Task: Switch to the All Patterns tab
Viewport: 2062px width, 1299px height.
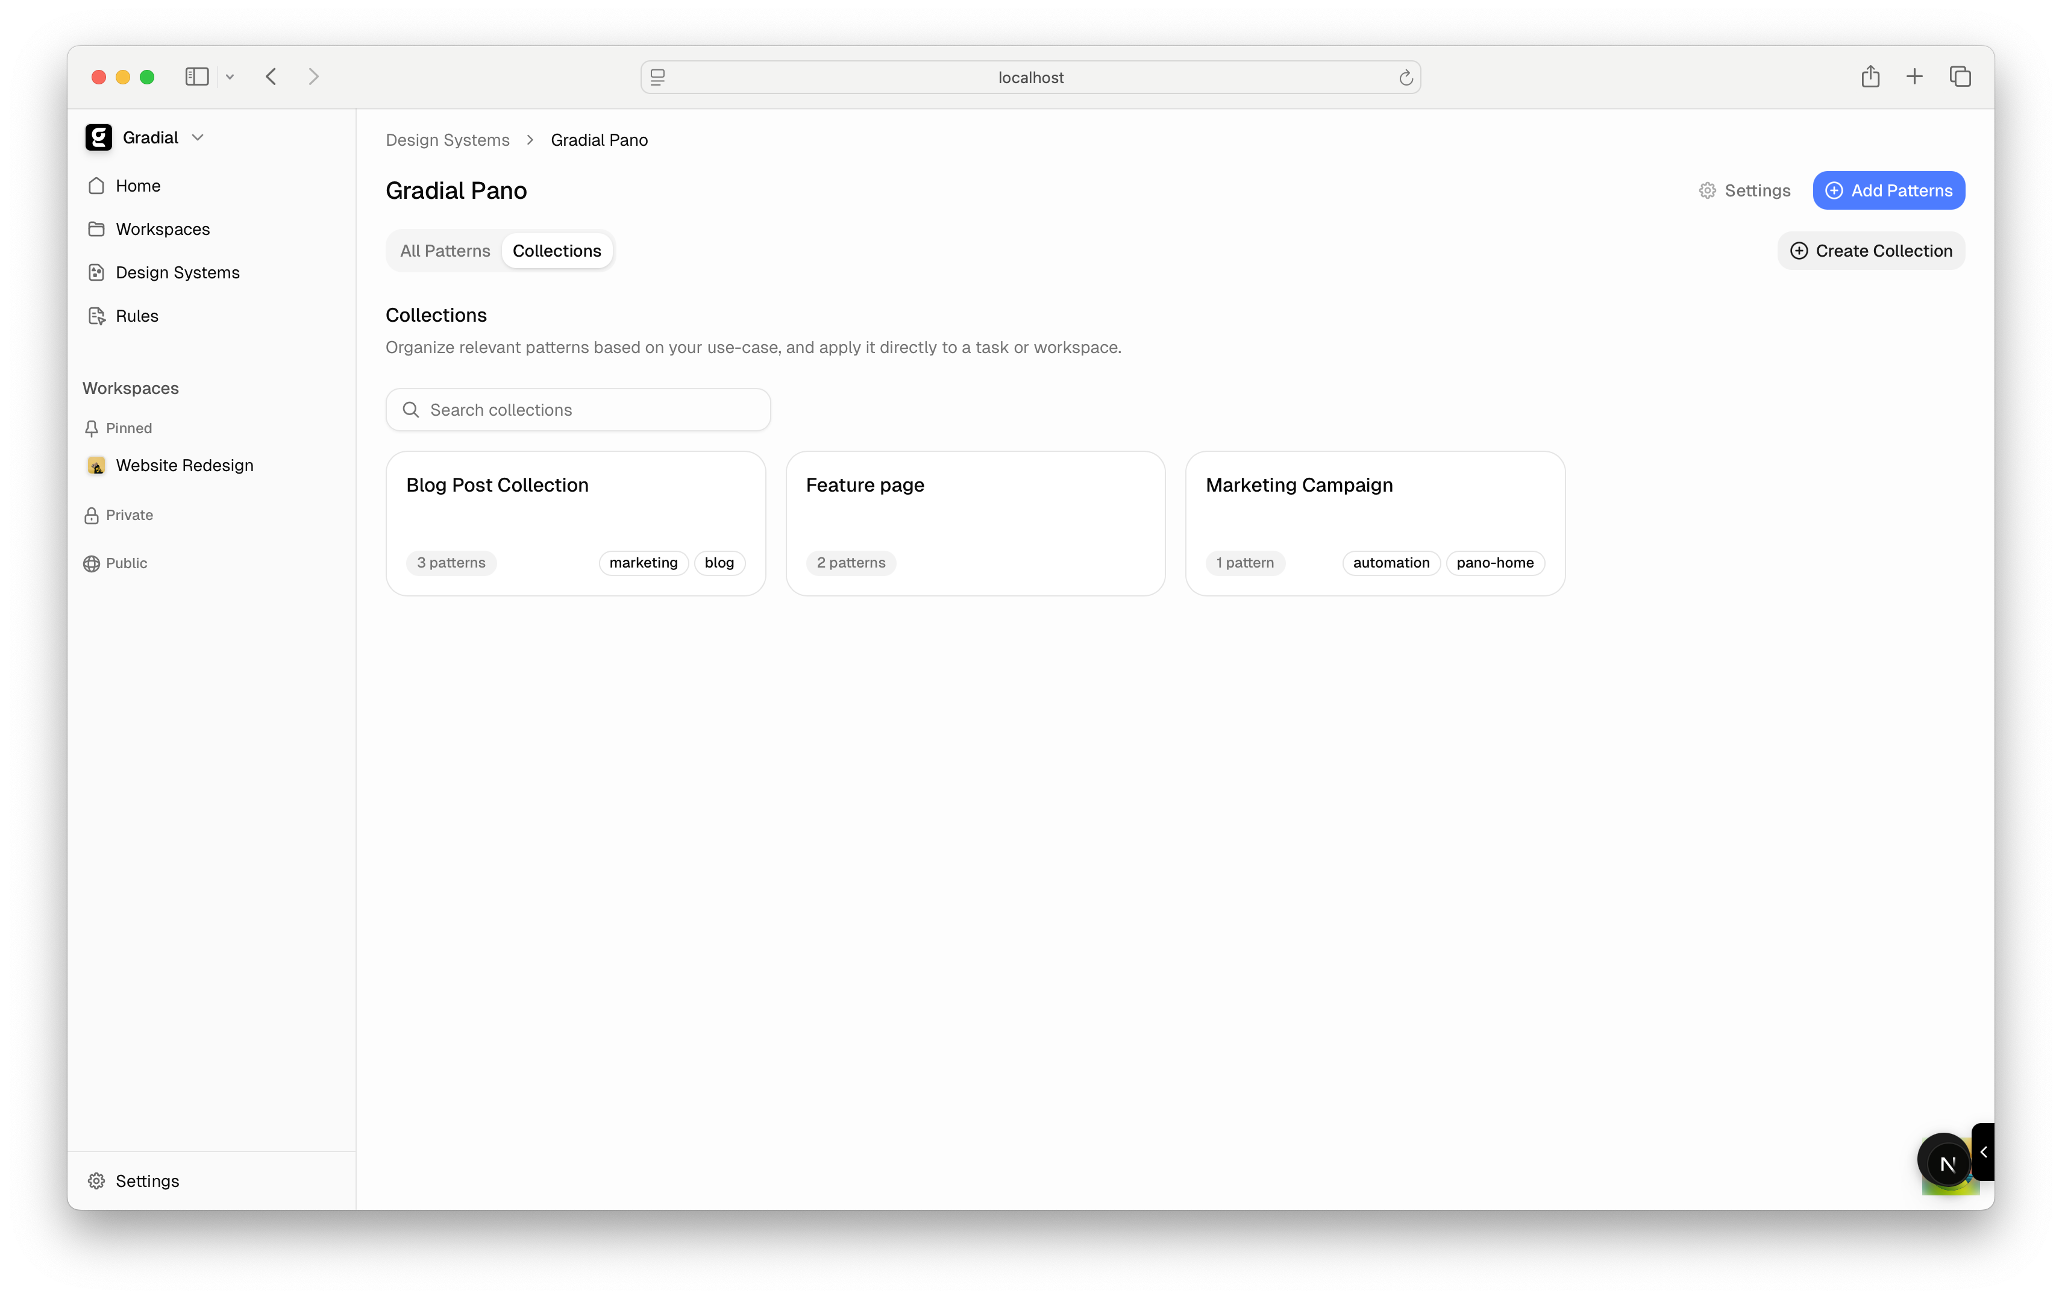Action: [x=445, y=250]
